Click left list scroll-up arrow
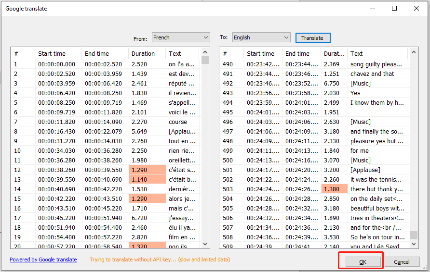The image size is (430, 272). point(205,52)
